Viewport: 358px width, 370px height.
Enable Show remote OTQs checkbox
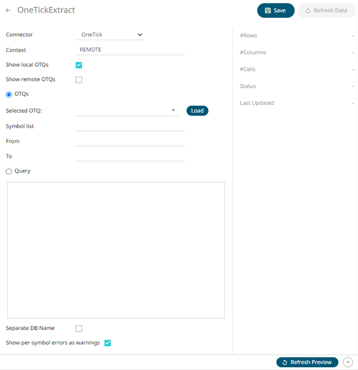pyautogui.click(x=79, y=80)
